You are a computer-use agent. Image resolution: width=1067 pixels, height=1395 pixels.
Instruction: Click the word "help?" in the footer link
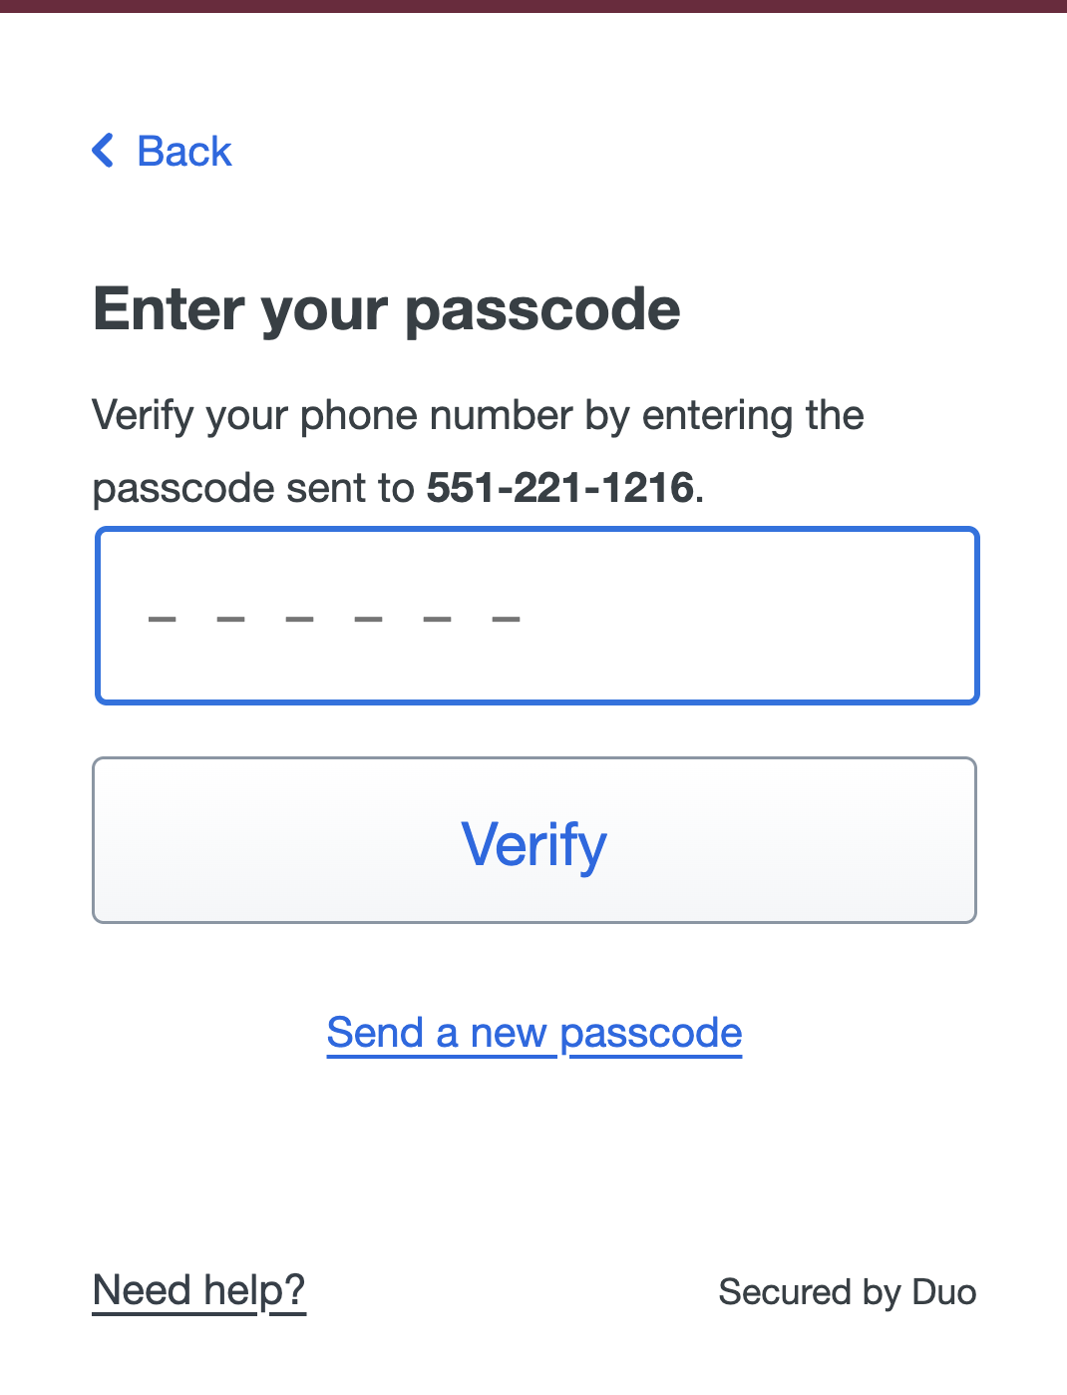pos(254,1290)
